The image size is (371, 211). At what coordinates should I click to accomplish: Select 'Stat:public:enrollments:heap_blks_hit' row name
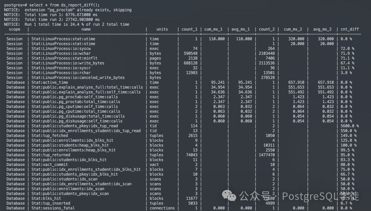[74, 150]
